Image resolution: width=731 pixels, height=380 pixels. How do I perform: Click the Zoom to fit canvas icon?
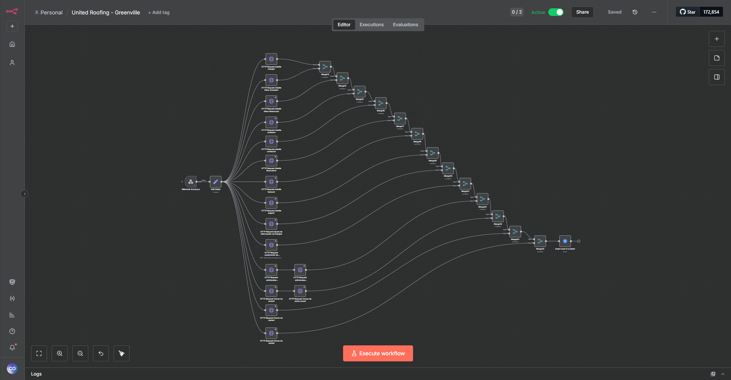click(39, 354)
